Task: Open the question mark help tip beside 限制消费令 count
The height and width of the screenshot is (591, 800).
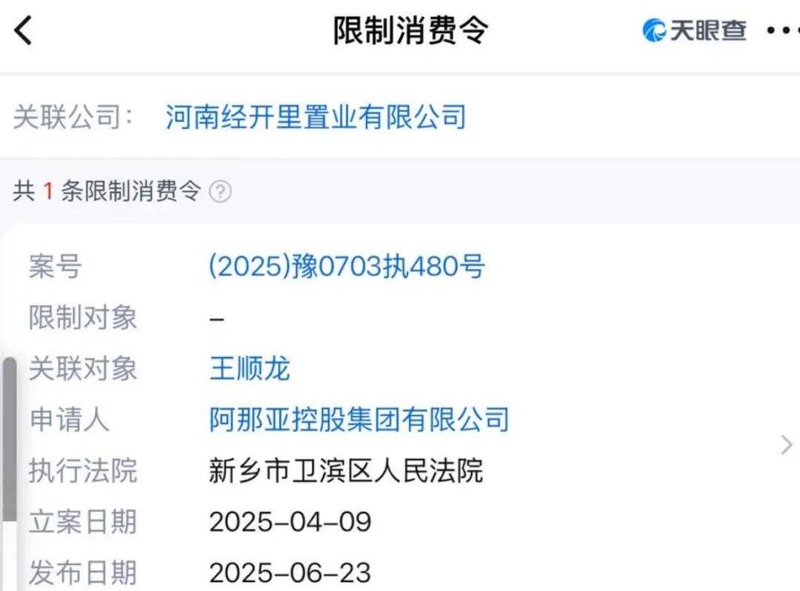Action: pos(219,191)
